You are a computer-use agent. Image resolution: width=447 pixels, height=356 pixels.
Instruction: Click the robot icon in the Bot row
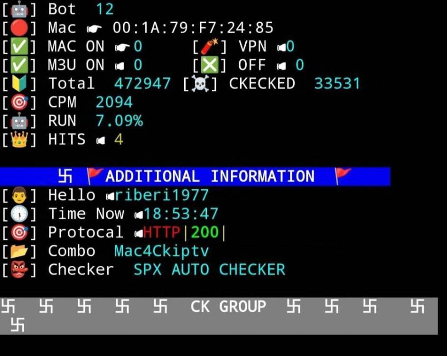click(19, 9)
